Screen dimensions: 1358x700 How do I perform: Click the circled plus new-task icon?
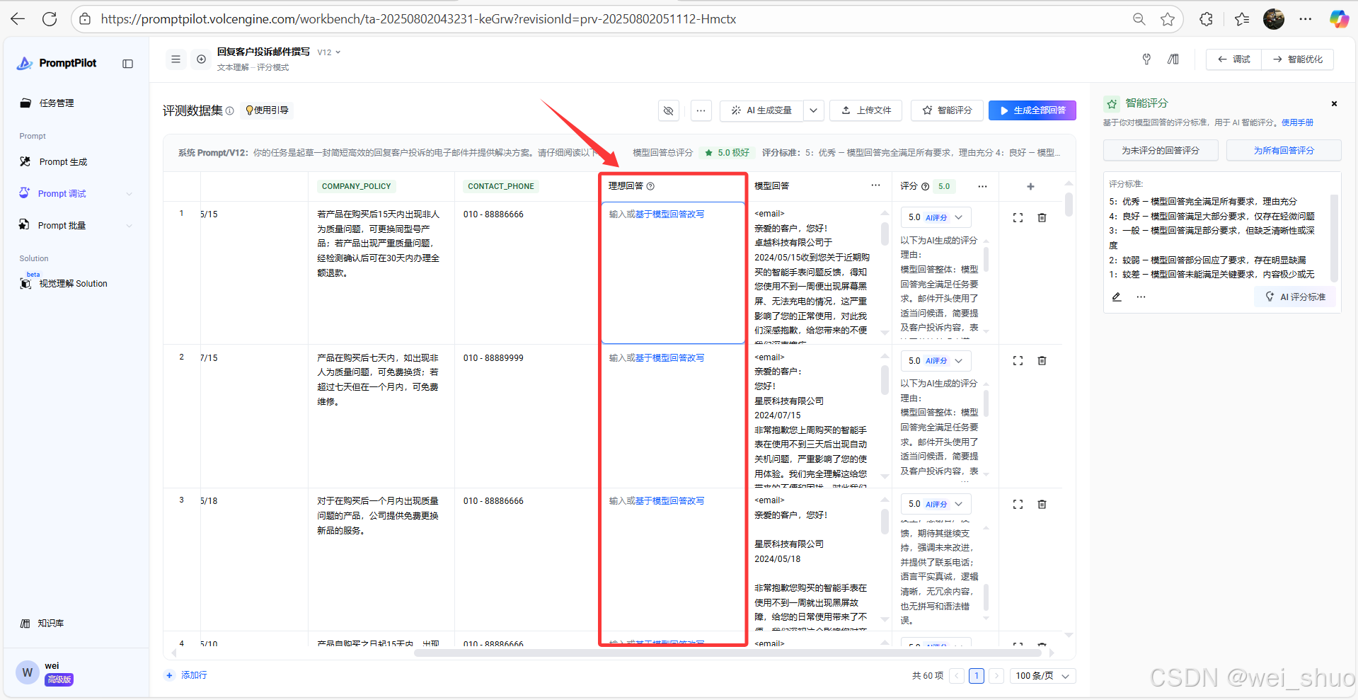pos(202,59)
